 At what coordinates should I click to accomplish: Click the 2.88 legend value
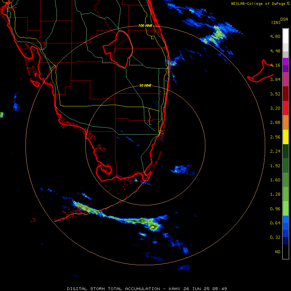(275, 123)
